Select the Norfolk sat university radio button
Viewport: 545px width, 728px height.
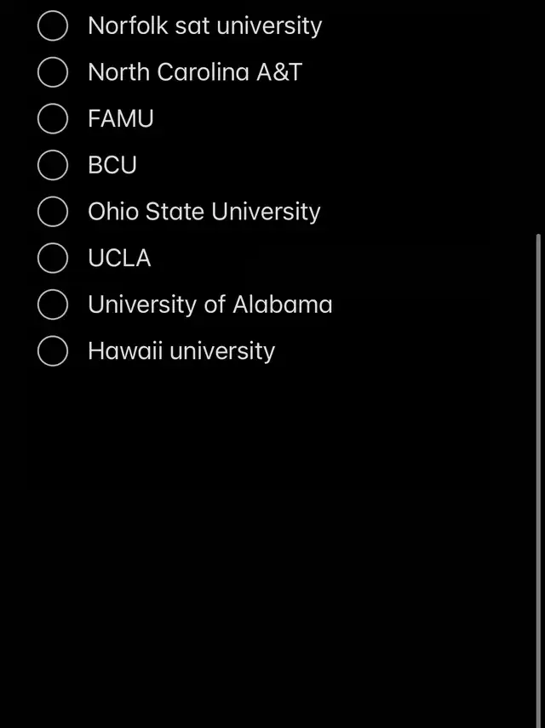[x=53, y=26]
